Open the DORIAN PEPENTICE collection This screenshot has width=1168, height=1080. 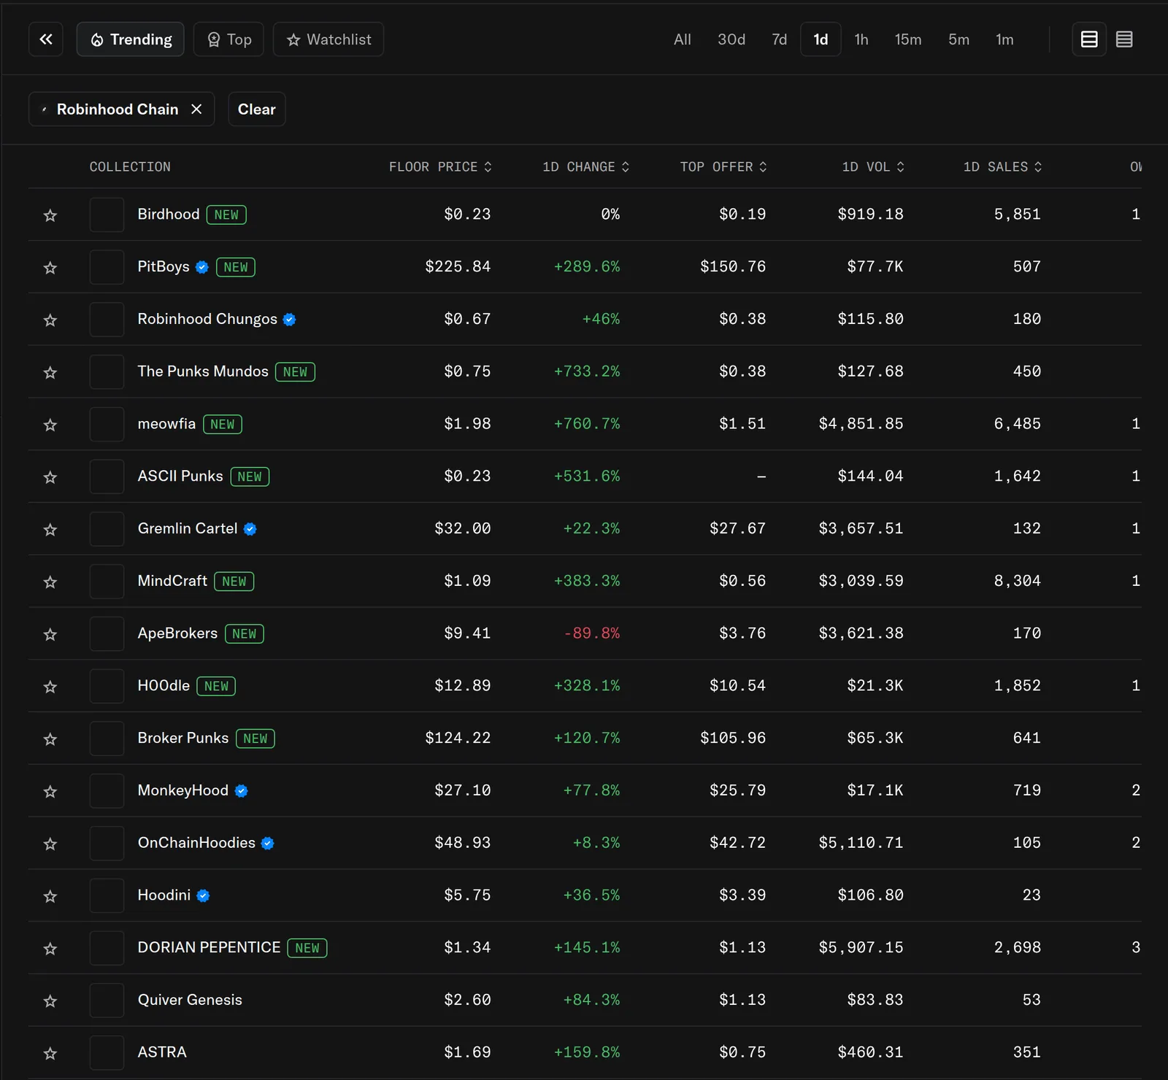click(209, 947)
